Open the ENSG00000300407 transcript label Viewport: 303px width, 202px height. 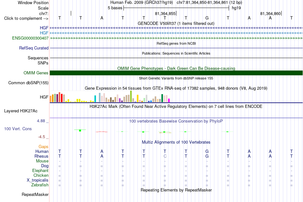(x=30, y=38)
